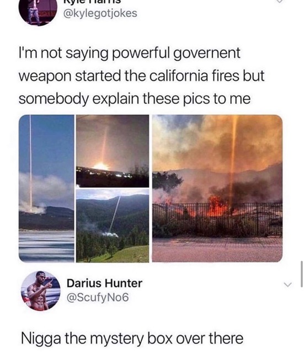Expand chevron menu on Darius Hunter's reply
The height and width of the screenshot is (353, 305).
click(287, 285)
